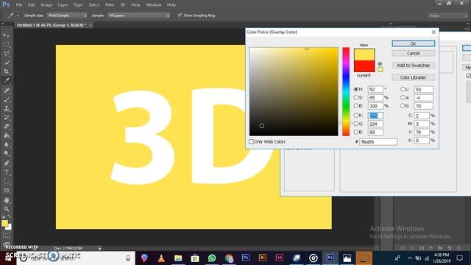The width and height of the screenshot is (471, 265).
Task: Toggle Show Sampling Ring checkbox
Action: tap(180, 15)
